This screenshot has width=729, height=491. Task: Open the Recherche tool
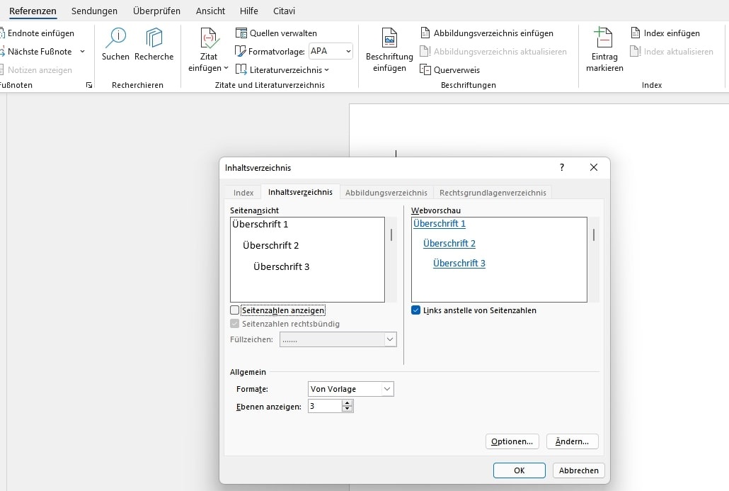click(154, 44)
